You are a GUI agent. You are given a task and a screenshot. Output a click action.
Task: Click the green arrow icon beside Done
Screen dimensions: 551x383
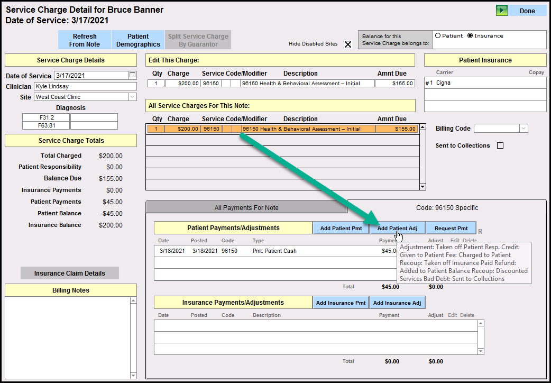[x=501, y=11]
